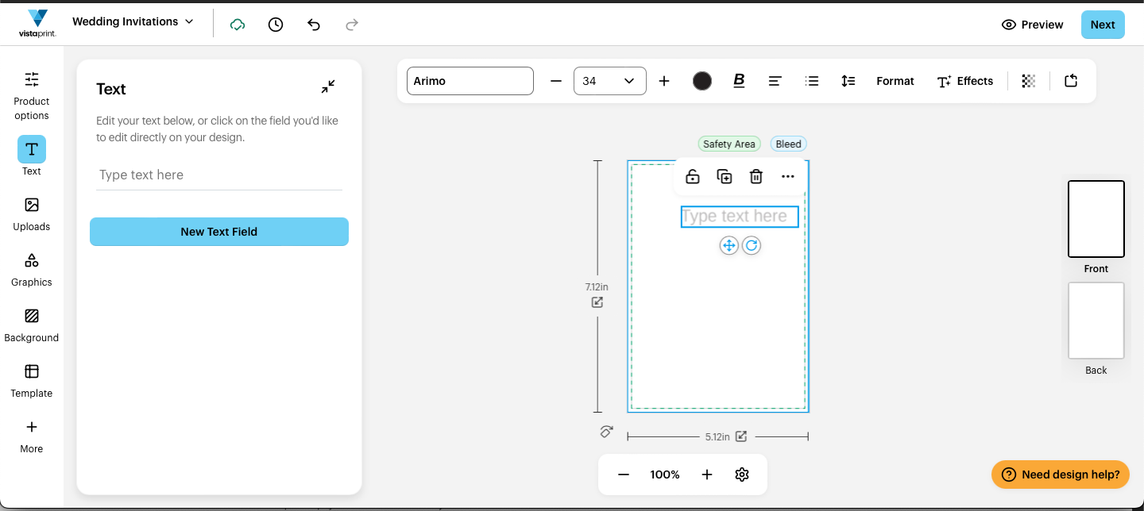Edit the 7.12in height dimension icon
This screenshot has height=511, width=1144.
tap(597, 302)
